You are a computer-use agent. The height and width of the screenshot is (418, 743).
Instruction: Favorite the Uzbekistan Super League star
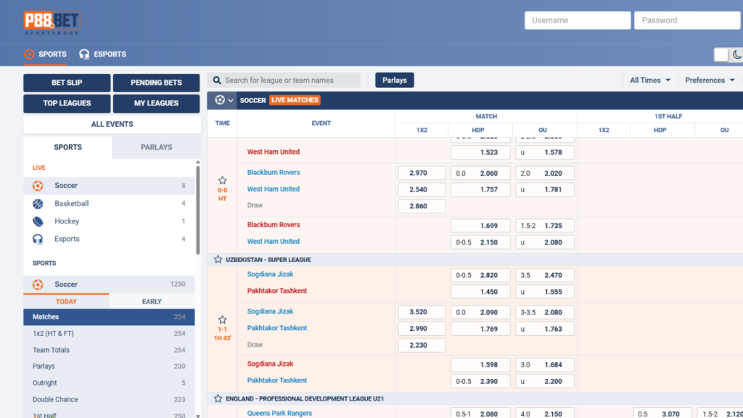[218, 259]
